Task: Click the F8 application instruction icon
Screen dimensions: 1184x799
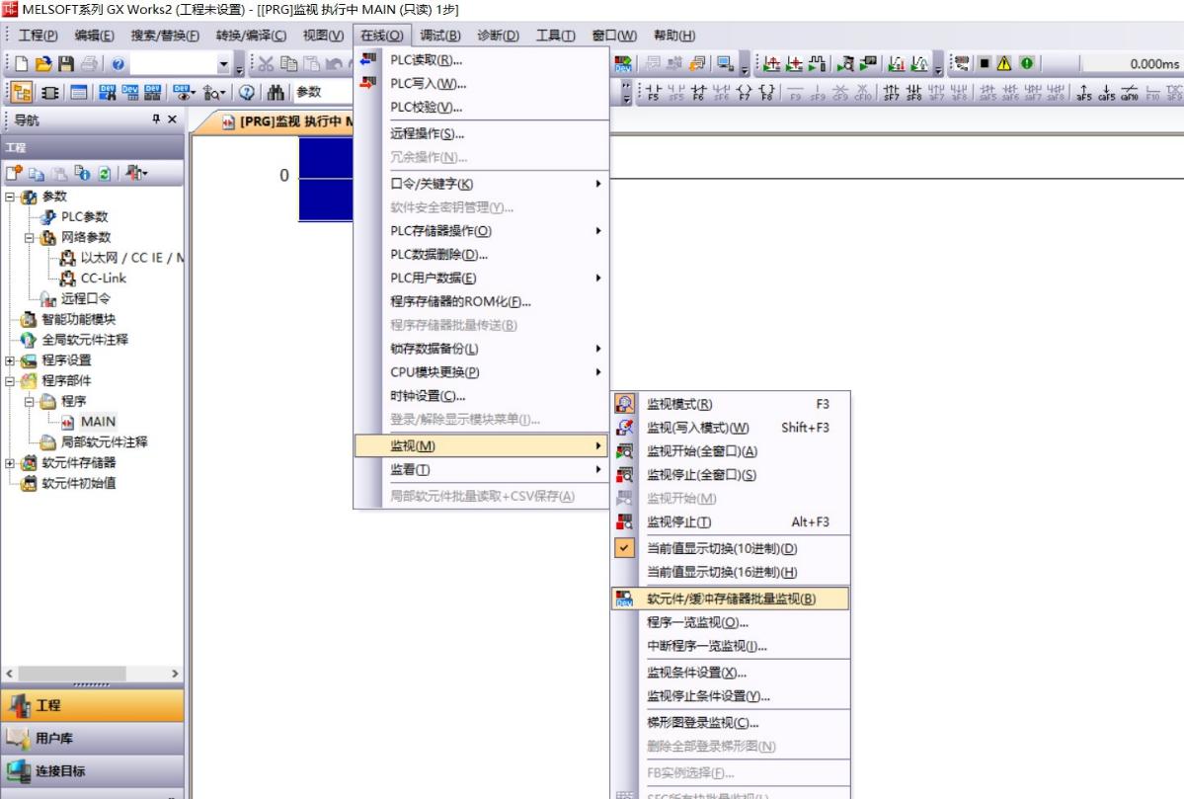Action: tap(767, 92)
